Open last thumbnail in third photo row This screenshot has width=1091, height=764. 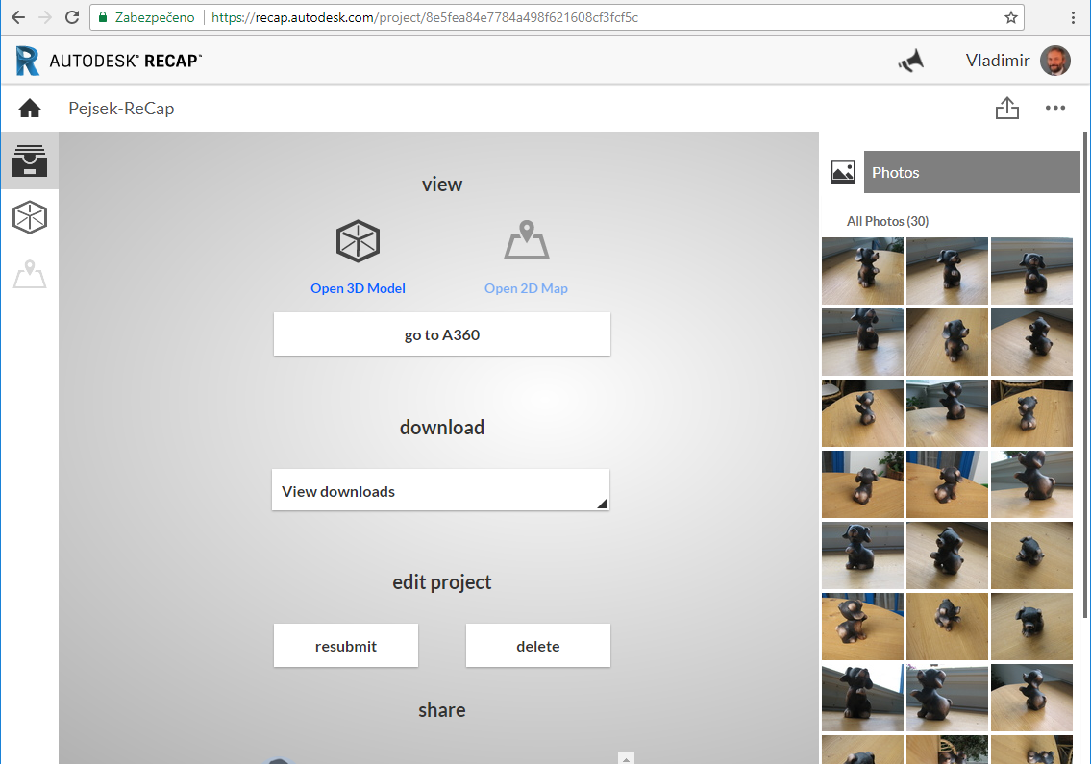pos(1031,413)
